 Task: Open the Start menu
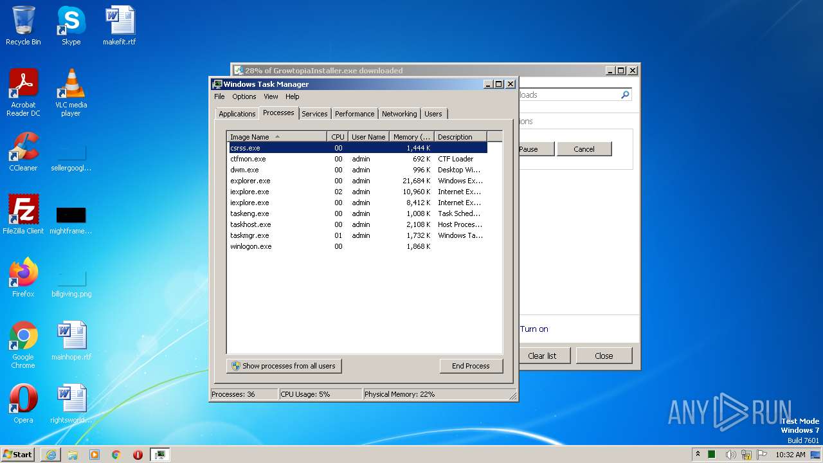coord(18,455)
